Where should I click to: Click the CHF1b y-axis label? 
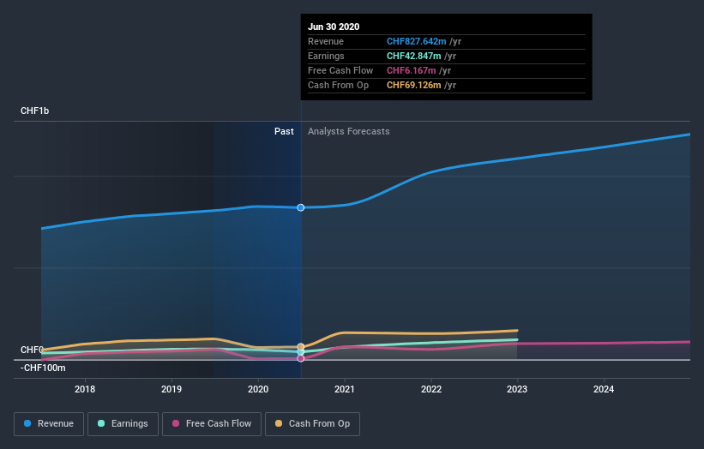point(34,111)
